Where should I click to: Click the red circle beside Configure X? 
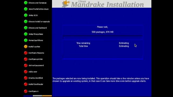click(26, 91)
